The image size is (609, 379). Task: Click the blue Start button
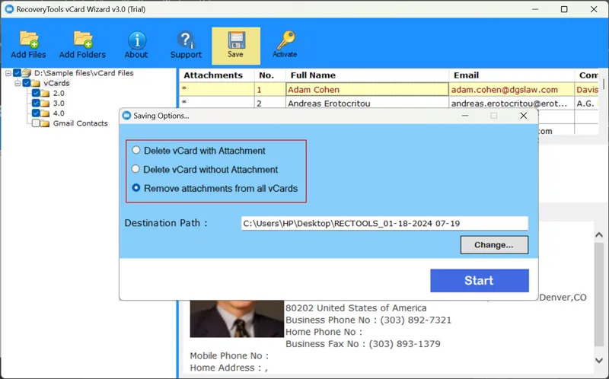click(x=480, y=280)
